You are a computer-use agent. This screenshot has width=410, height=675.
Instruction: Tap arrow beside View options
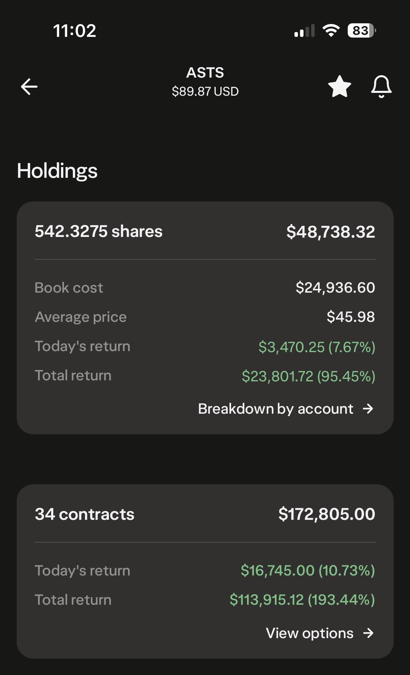(x=368, y=633)
